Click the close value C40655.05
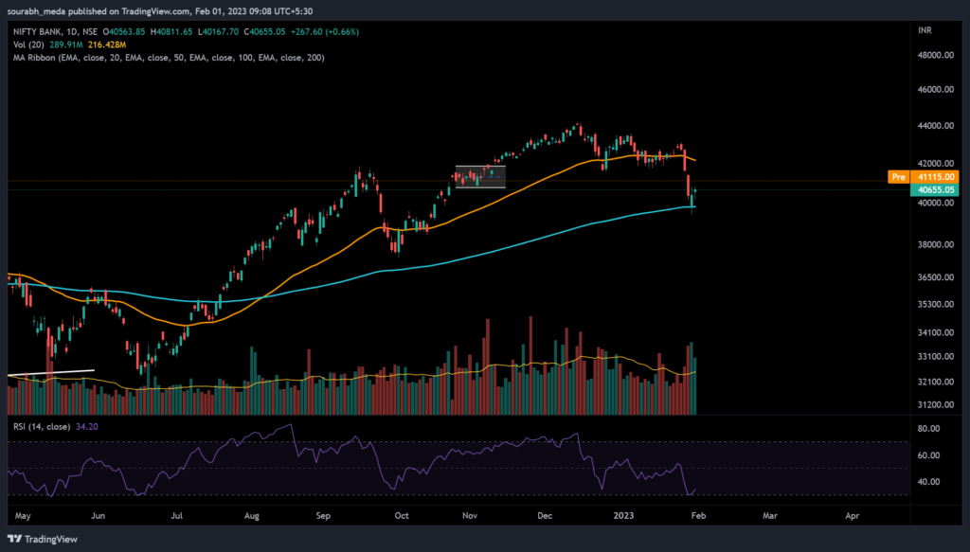This screenshot has width=970, height=552. coord(264,31)
